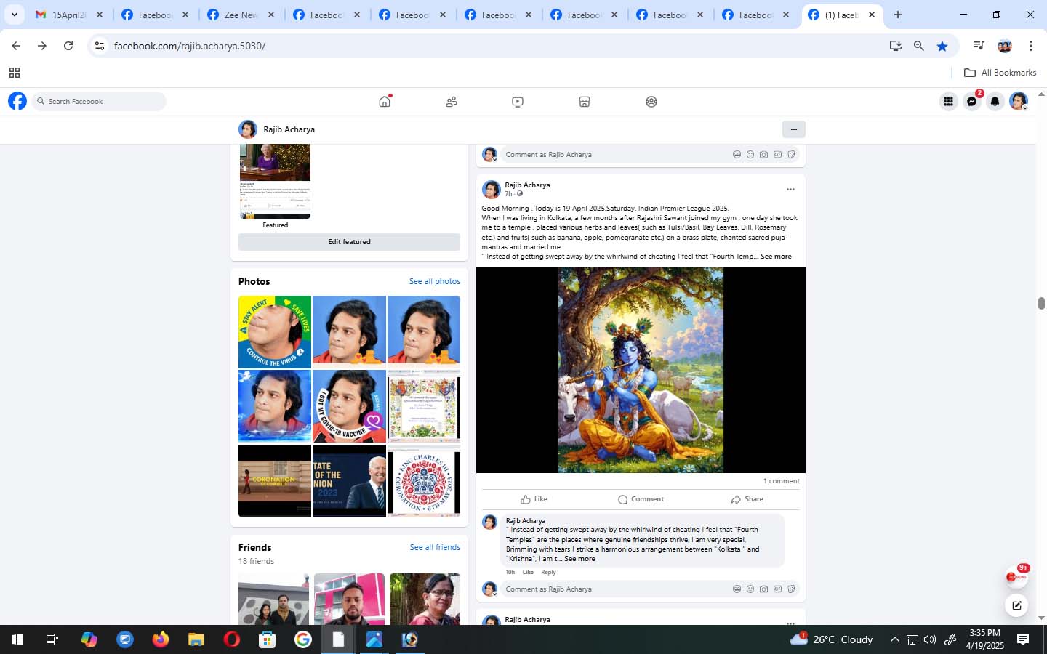Open Messenger chats icon

pos(972,102)
